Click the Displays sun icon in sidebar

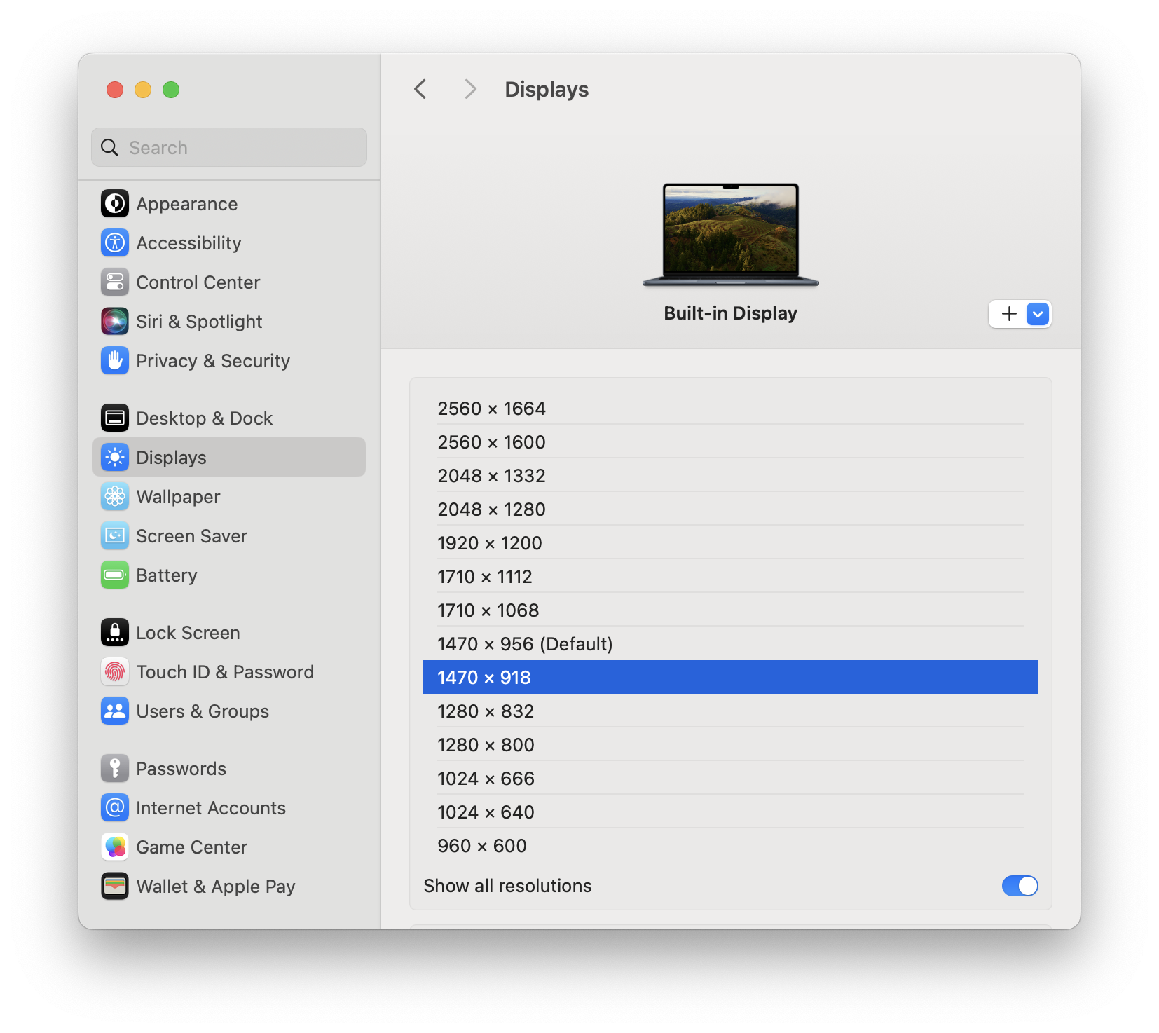(115, 458)
